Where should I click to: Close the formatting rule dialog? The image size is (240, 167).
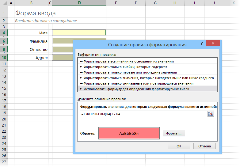[213, 43]
